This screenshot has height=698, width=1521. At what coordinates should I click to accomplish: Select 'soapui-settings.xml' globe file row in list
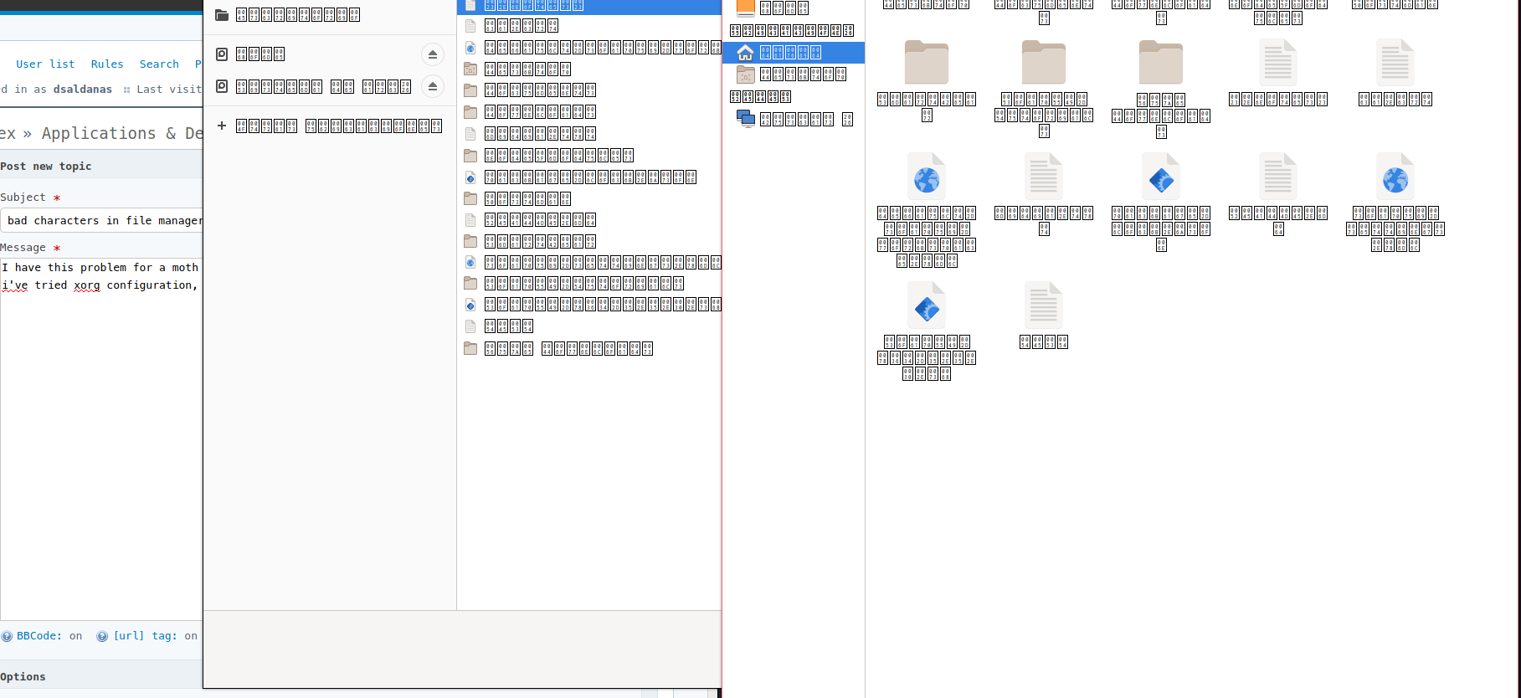pos(589,262)
